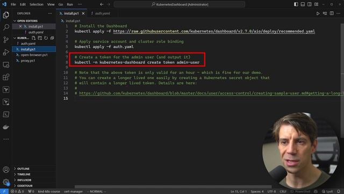Change UTF-8 encoding in status bar

[271, 191]
